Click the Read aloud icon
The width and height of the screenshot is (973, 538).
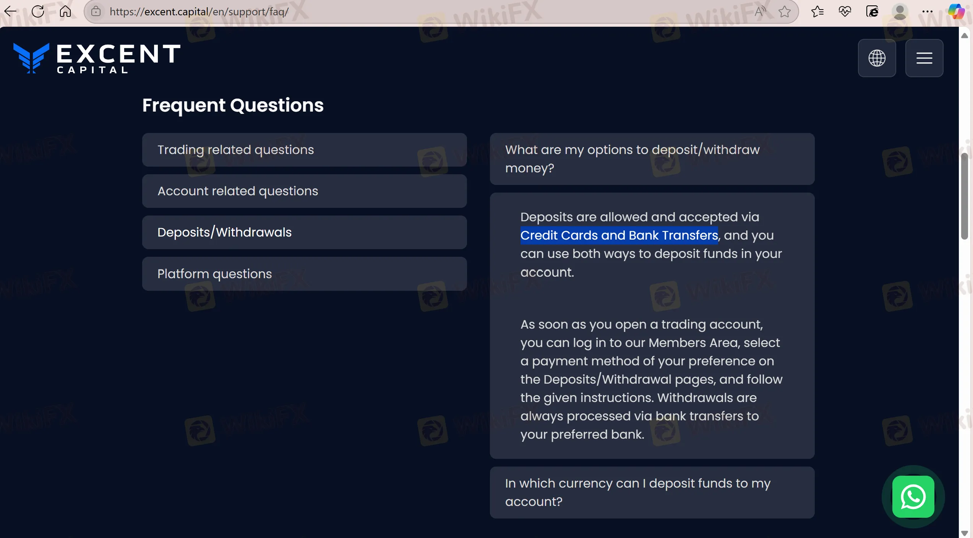coord(760,11)
